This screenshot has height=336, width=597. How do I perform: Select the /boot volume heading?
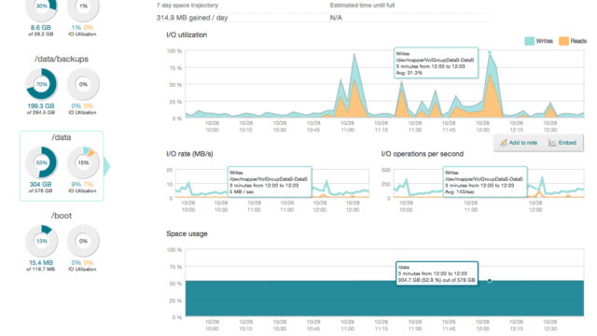click(x=62, y=216)
